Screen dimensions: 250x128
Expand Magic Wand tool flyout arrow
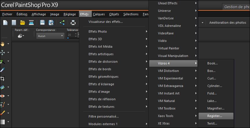(x=8, y=61)
